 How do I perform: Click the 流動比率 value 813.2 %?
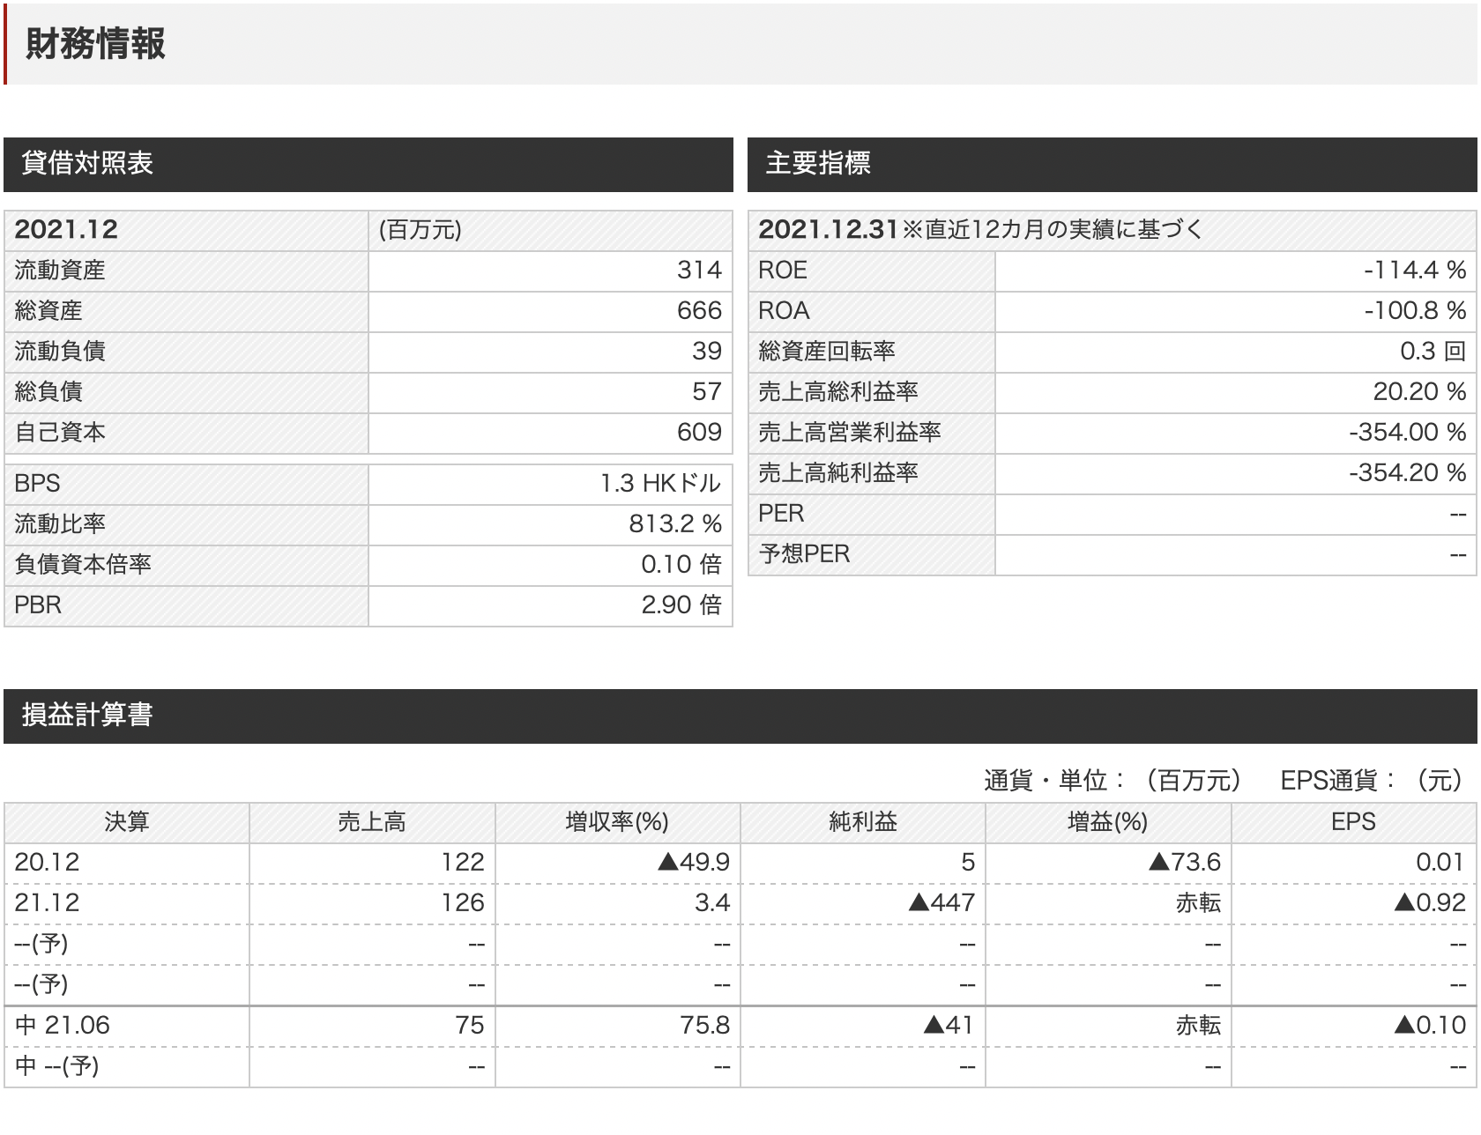click(675, 524)
